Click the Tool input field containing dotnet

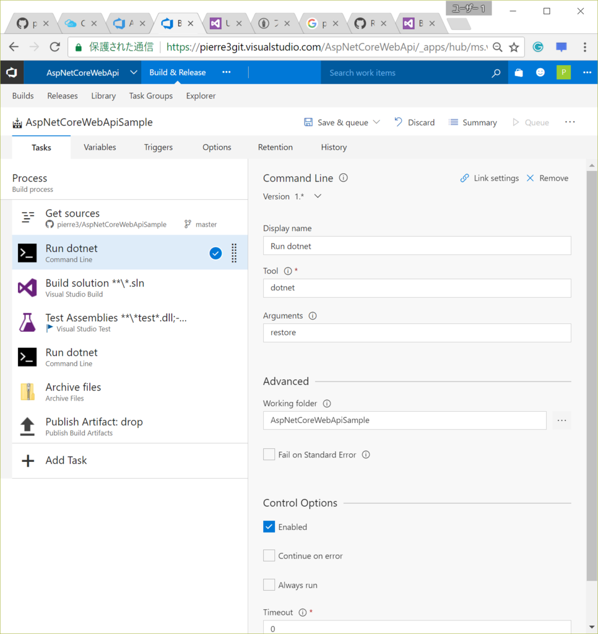coord(417,288)
